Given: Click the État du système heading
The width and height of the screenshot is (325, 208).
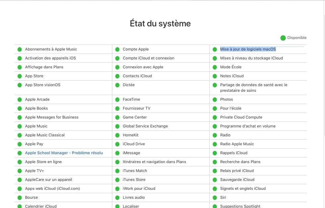Looking at the screenshot, I should click(160, 23).
